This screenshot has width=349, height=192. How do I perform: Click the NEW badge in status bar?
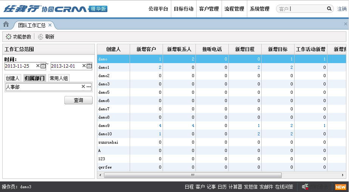coord(340,187)
